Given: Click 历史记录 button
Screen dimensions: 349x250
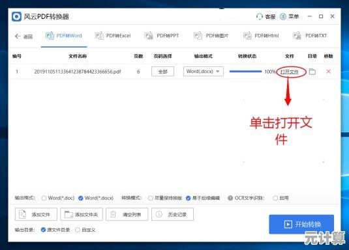Looking at the screenshot, I should click(x=172, y=214).
